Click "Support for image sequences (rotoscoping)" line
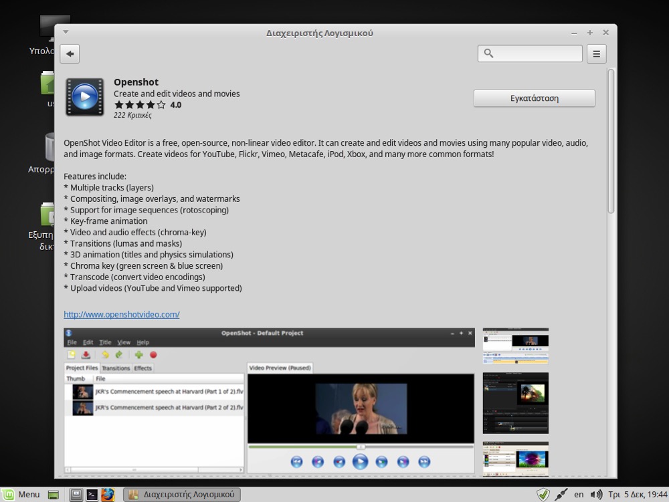Image resolution: width=669 pixels, height=502 pixels. pos(147,210)
